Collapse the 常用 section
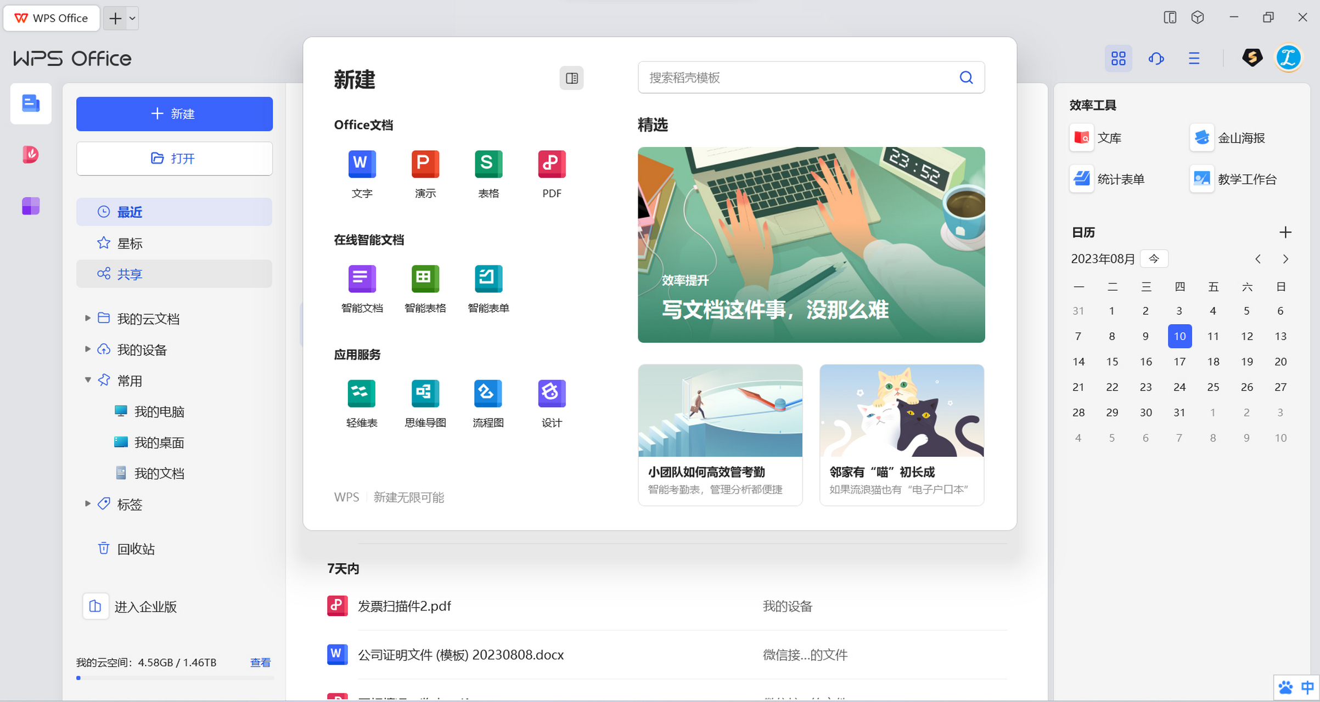This screenshot has height=702, width=1320. [88, 380]
